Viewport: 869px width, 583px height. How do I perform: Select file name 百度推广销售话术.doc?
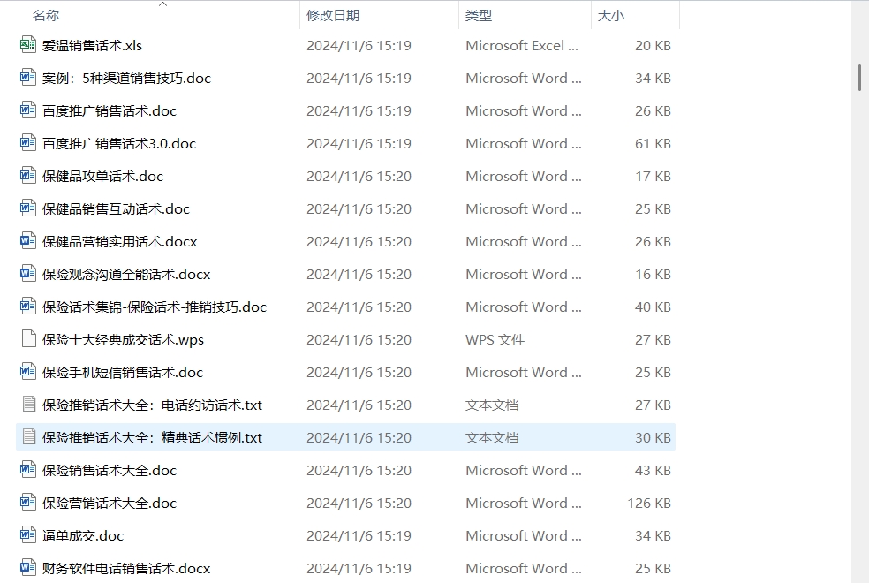[110, 110]
